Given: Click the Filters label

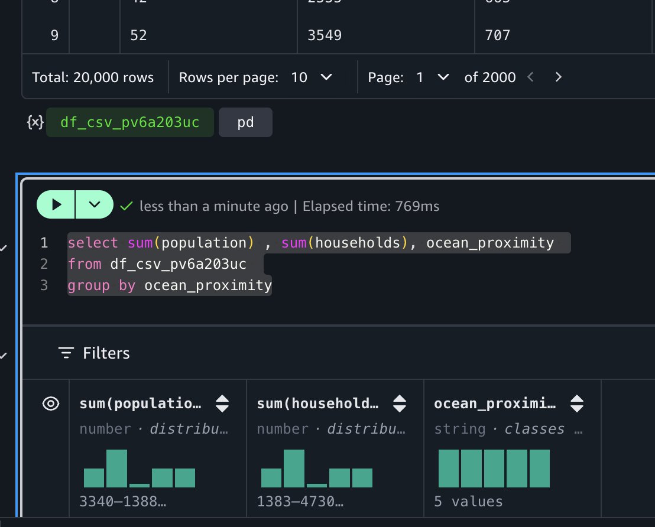Looking at the screenshot, I should pyautogui.click(x=106, y=353).
